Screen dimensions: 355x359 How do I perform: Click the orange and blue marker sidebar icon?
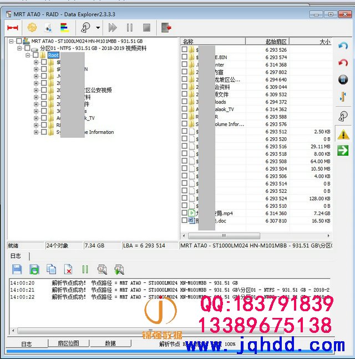tap(343, 97)
